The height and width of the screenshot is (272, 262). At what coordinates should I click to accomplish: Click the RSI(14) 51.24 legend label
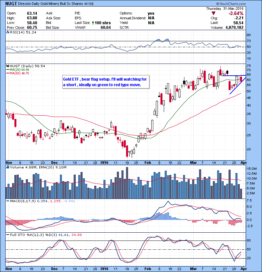tap(23, 32)
